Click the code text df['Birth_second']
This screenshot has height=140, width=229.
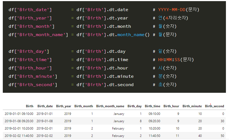[x=33, y=85]
